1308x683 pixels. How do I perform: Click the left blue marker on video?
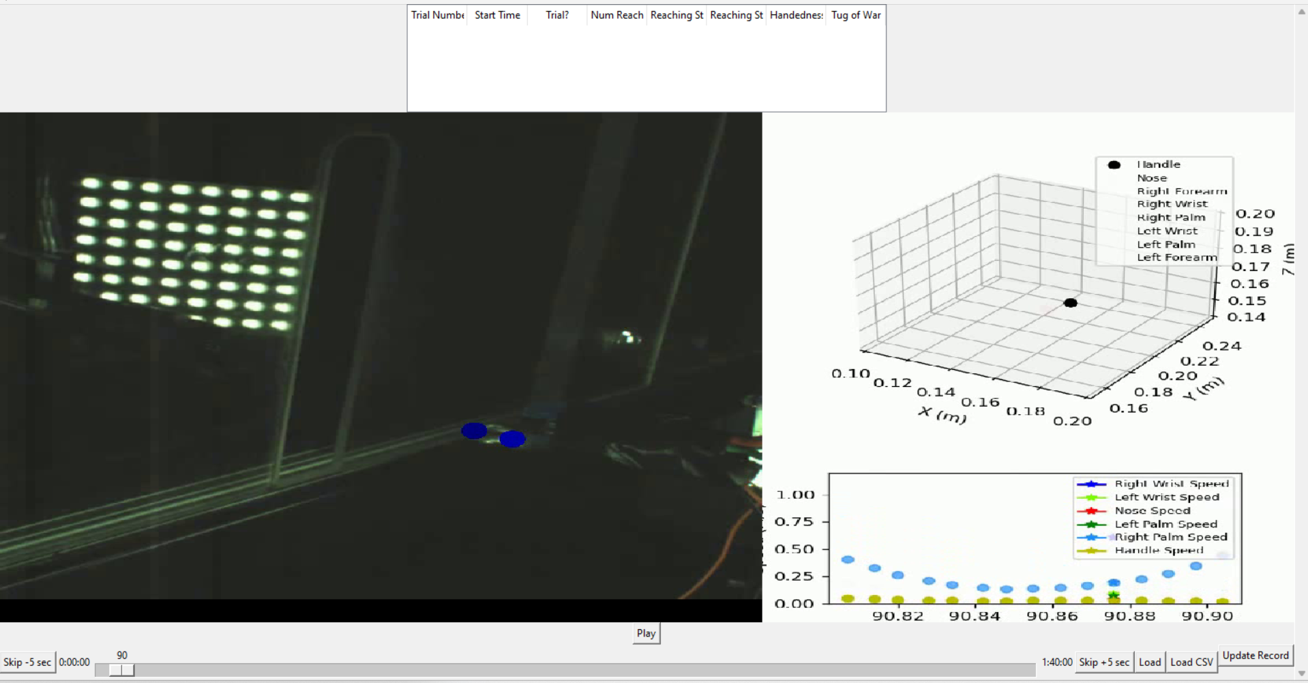tap(474, 431)
